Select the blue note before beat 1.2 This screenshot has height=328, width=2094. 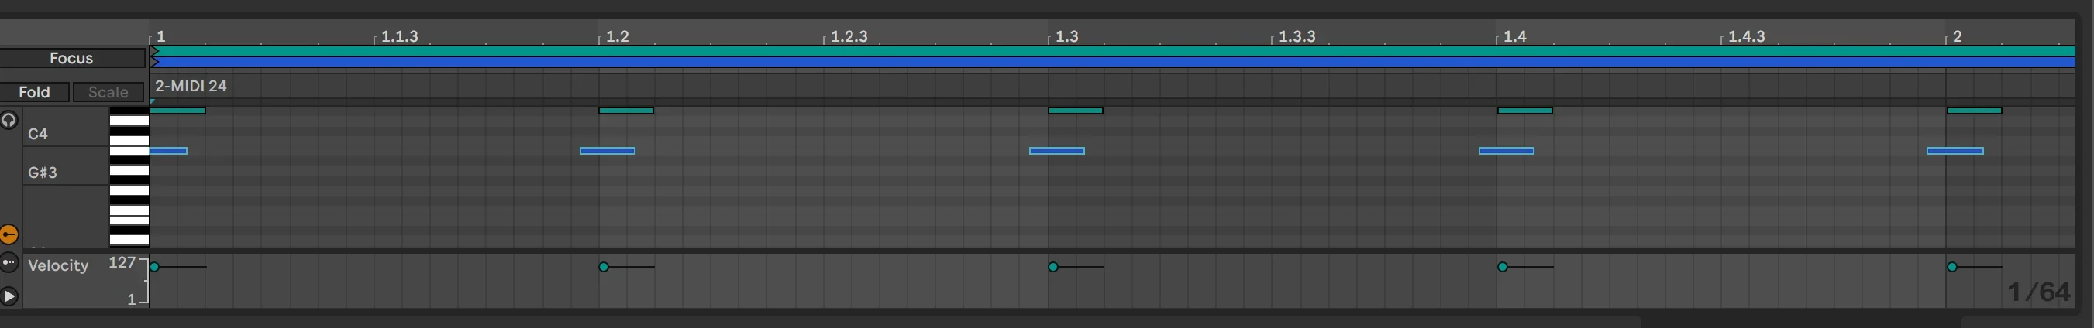click(608, 151)
